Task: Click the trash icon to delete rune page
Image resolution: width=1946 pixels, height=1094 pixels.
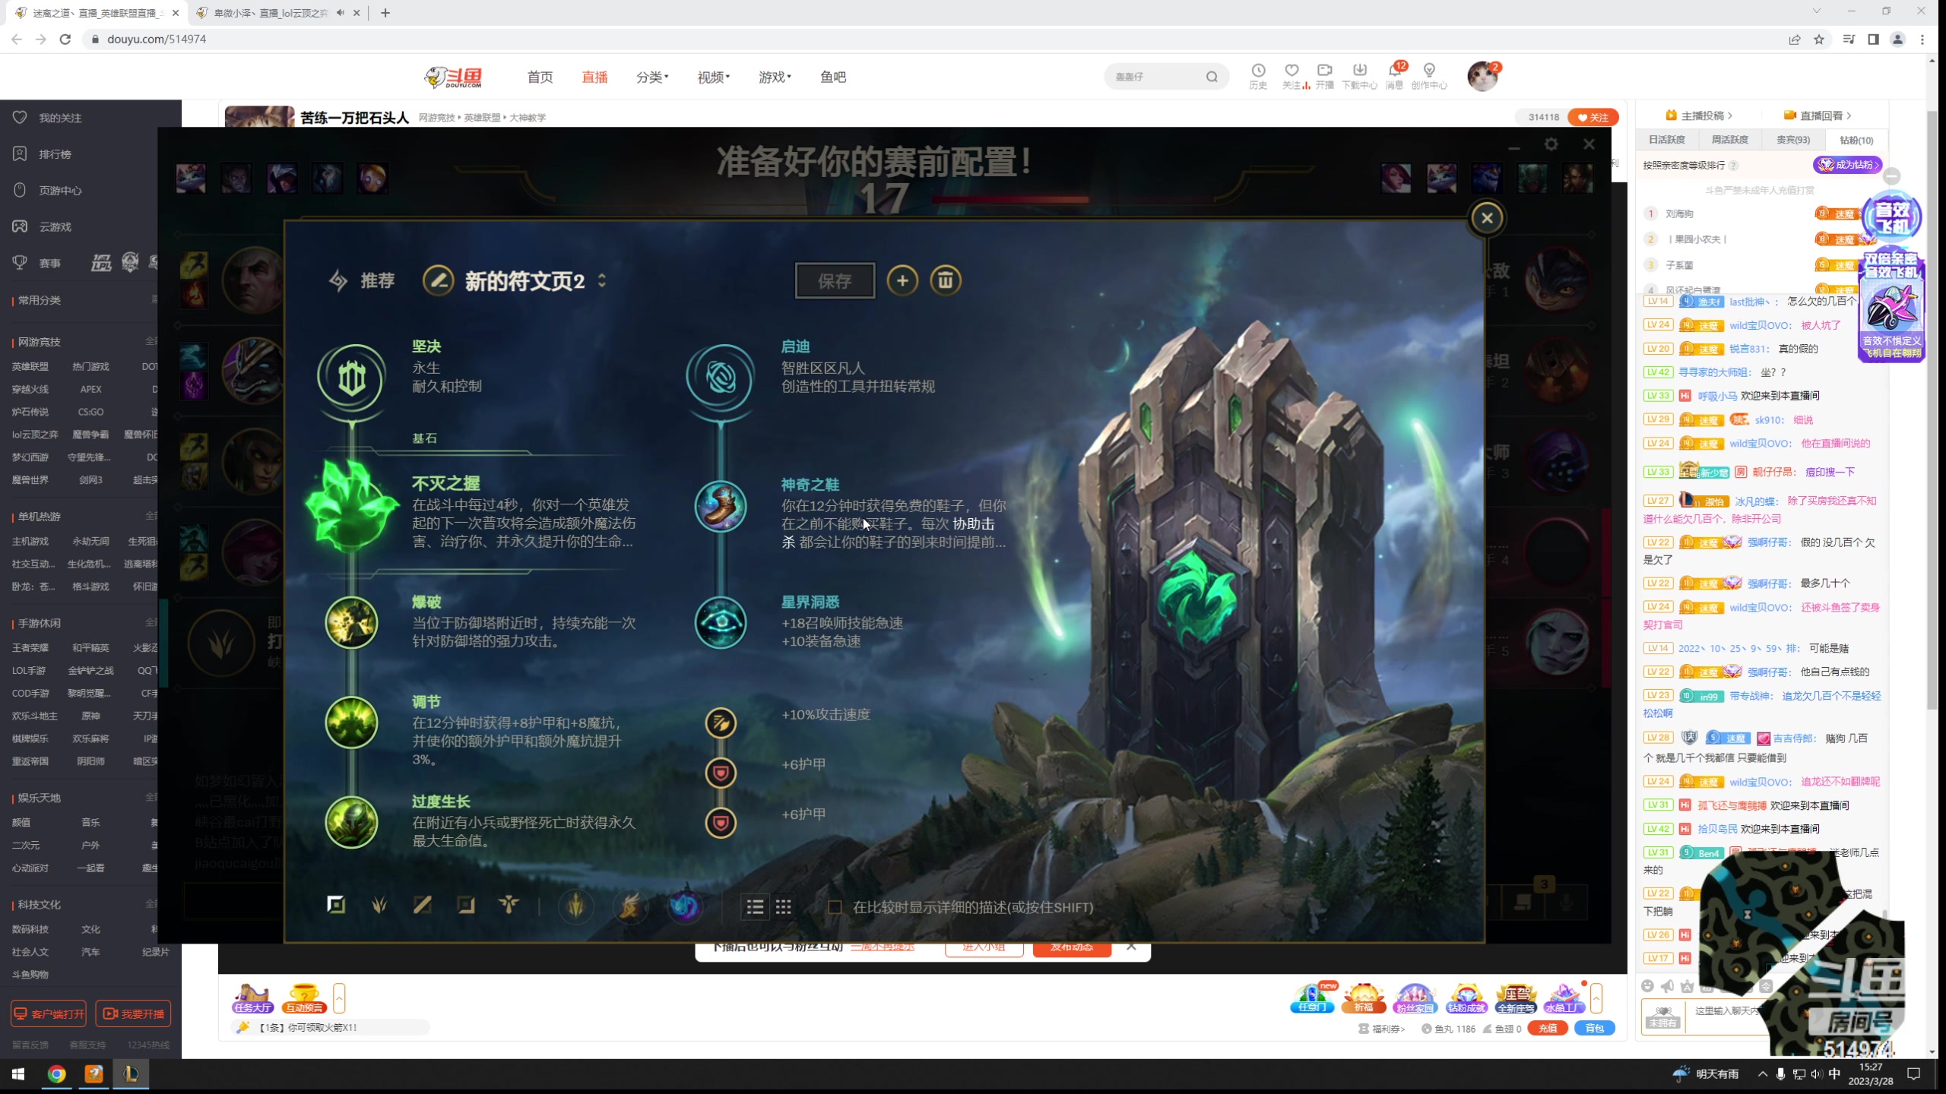Action: (x=946, y=280)
